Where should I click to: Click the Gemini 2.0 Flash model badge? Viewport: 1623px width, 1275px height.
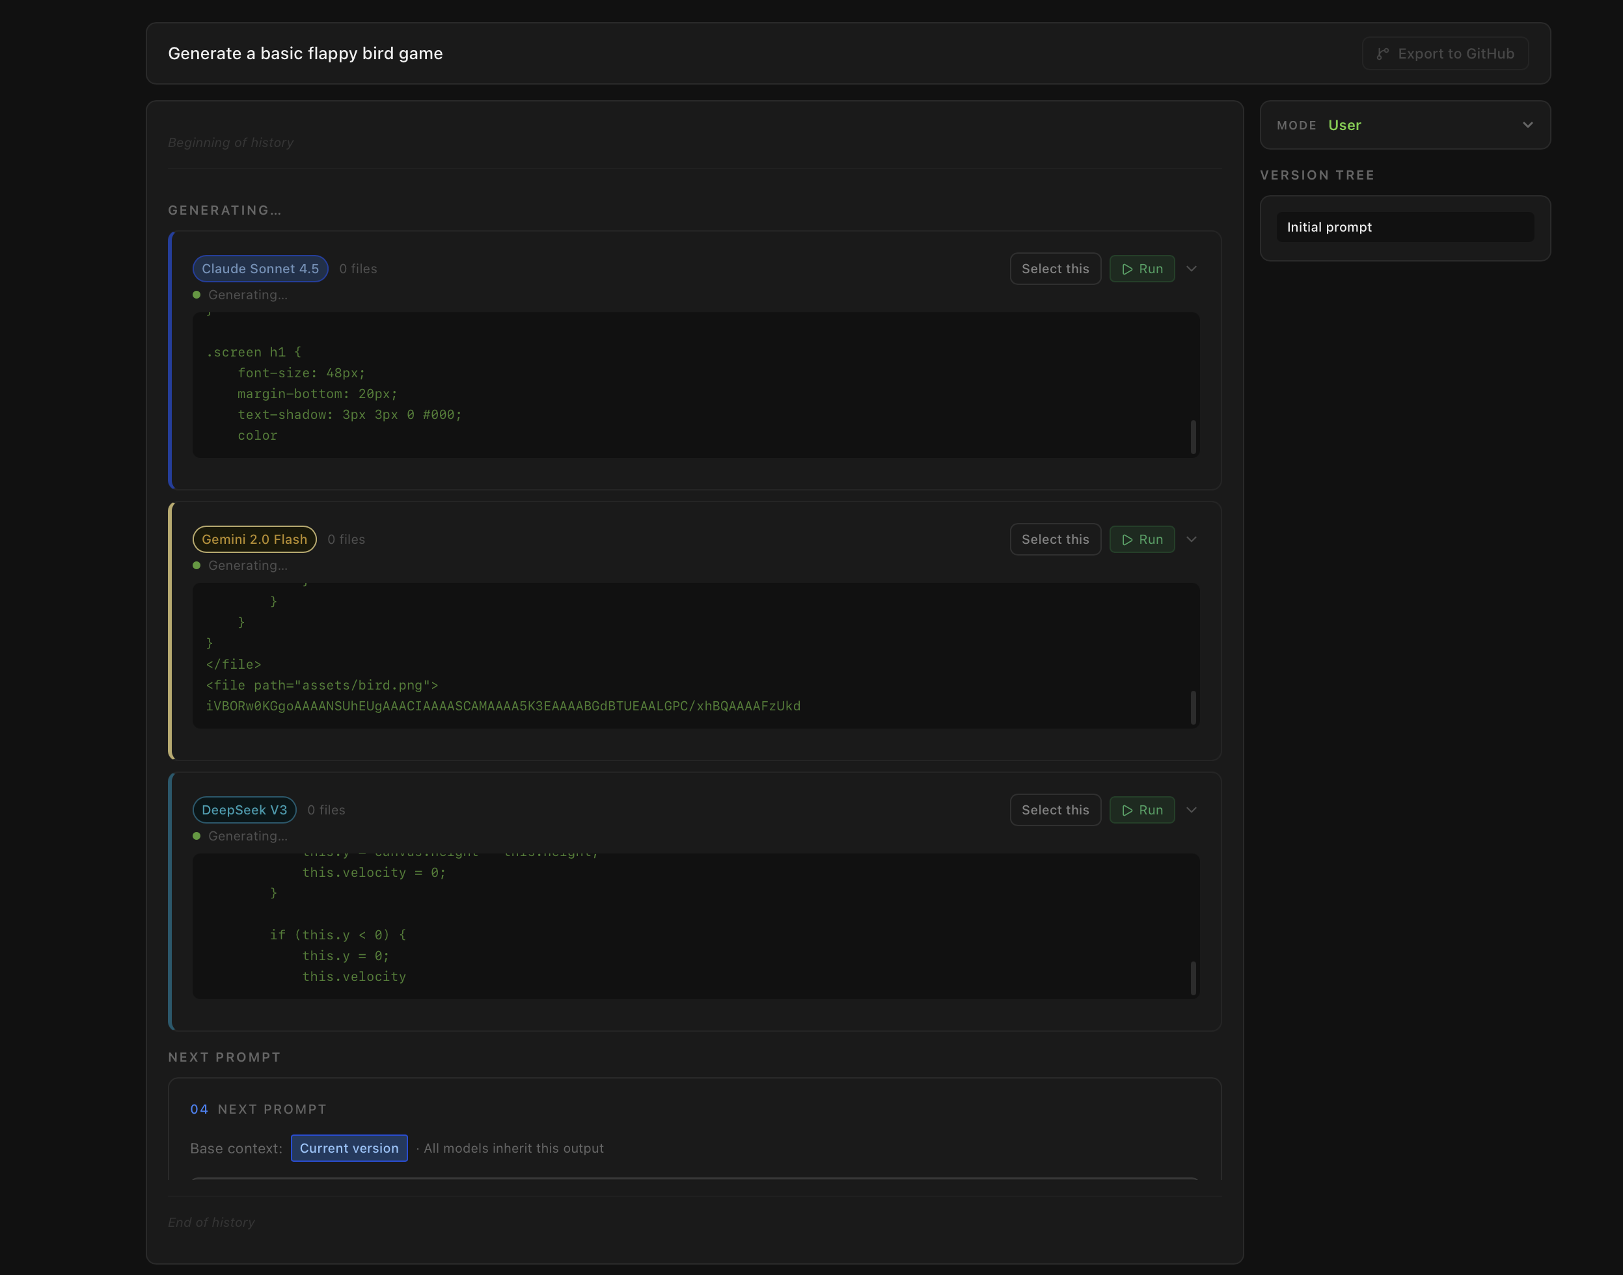[254, 539]
